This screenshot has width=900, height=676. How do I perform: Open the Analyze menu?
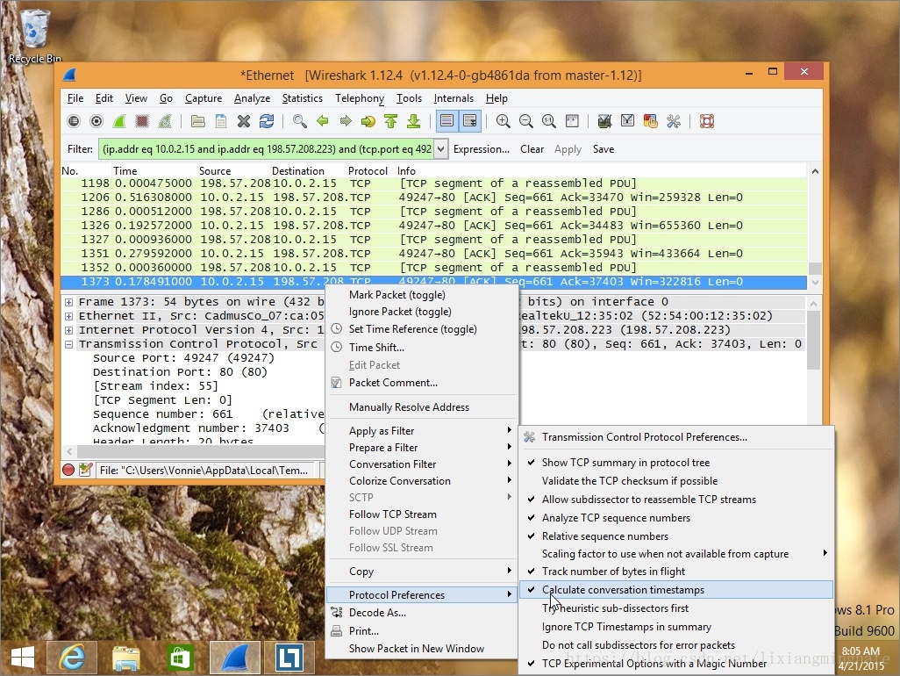point(252,98)
